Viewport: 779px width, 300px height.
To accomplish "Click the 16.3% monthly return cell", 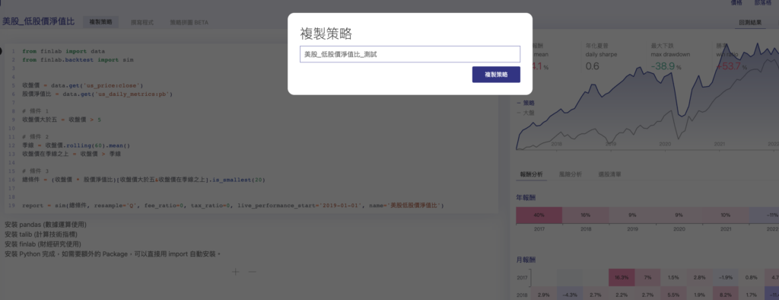I will [622, 277].
